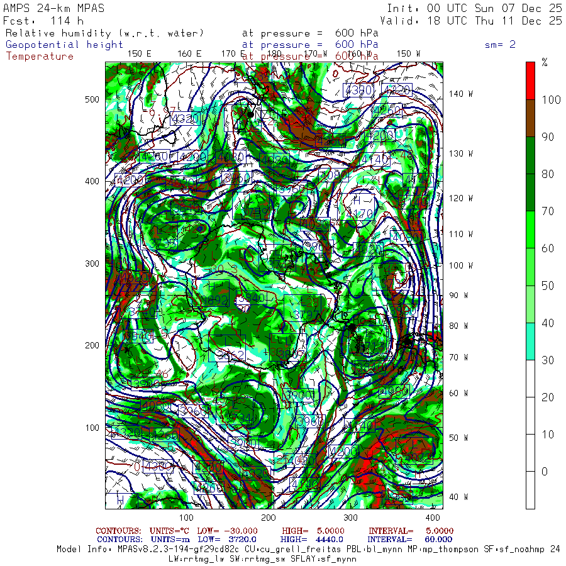Click the 'UNITS=°C' red contour legend text
This screenshot has width=566, height=566.
pyautogui.click(x=170, y=531)
